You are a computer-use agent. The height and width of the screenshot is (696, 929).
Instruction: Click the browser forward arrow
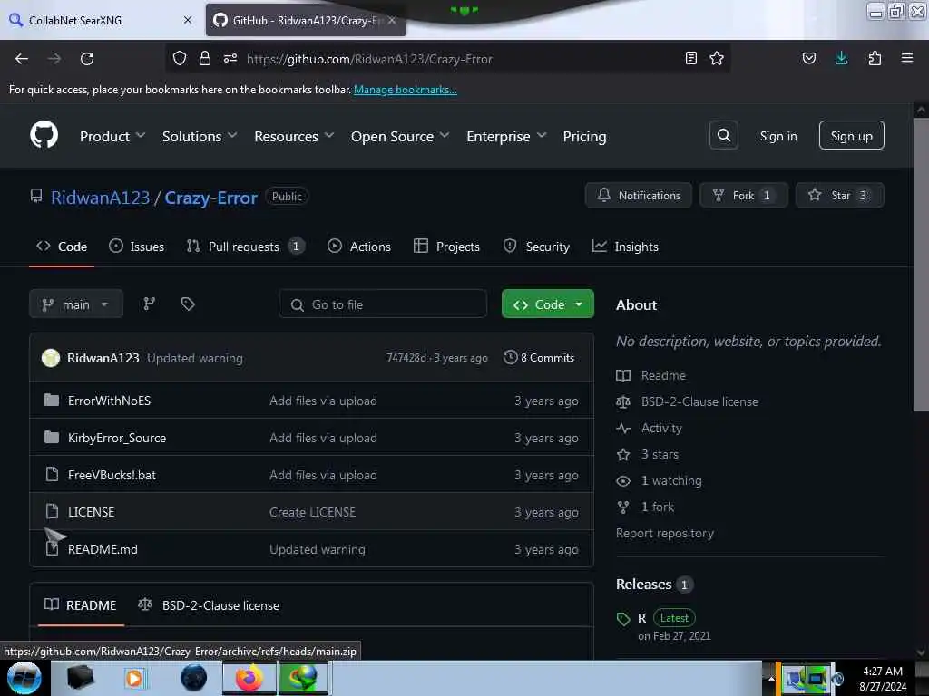click(54, 59)
